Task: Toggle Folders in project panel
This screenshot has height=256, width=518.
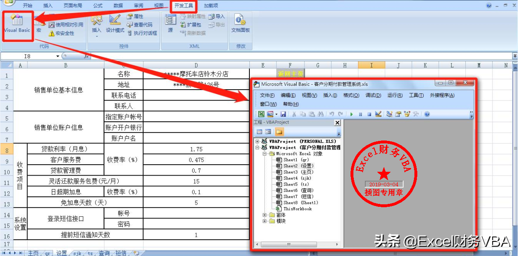Action: 279,132
